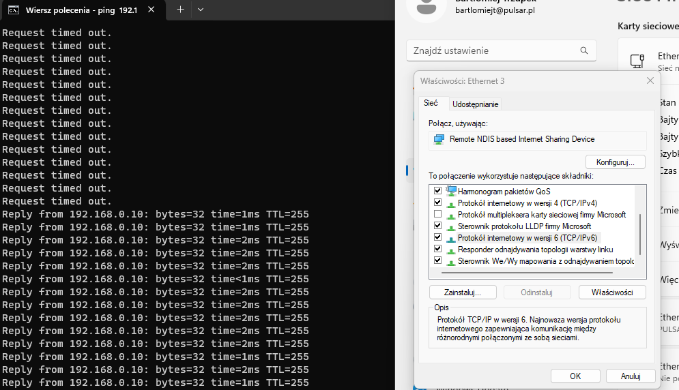Switch to the Sieć tab

click(431, 103)
